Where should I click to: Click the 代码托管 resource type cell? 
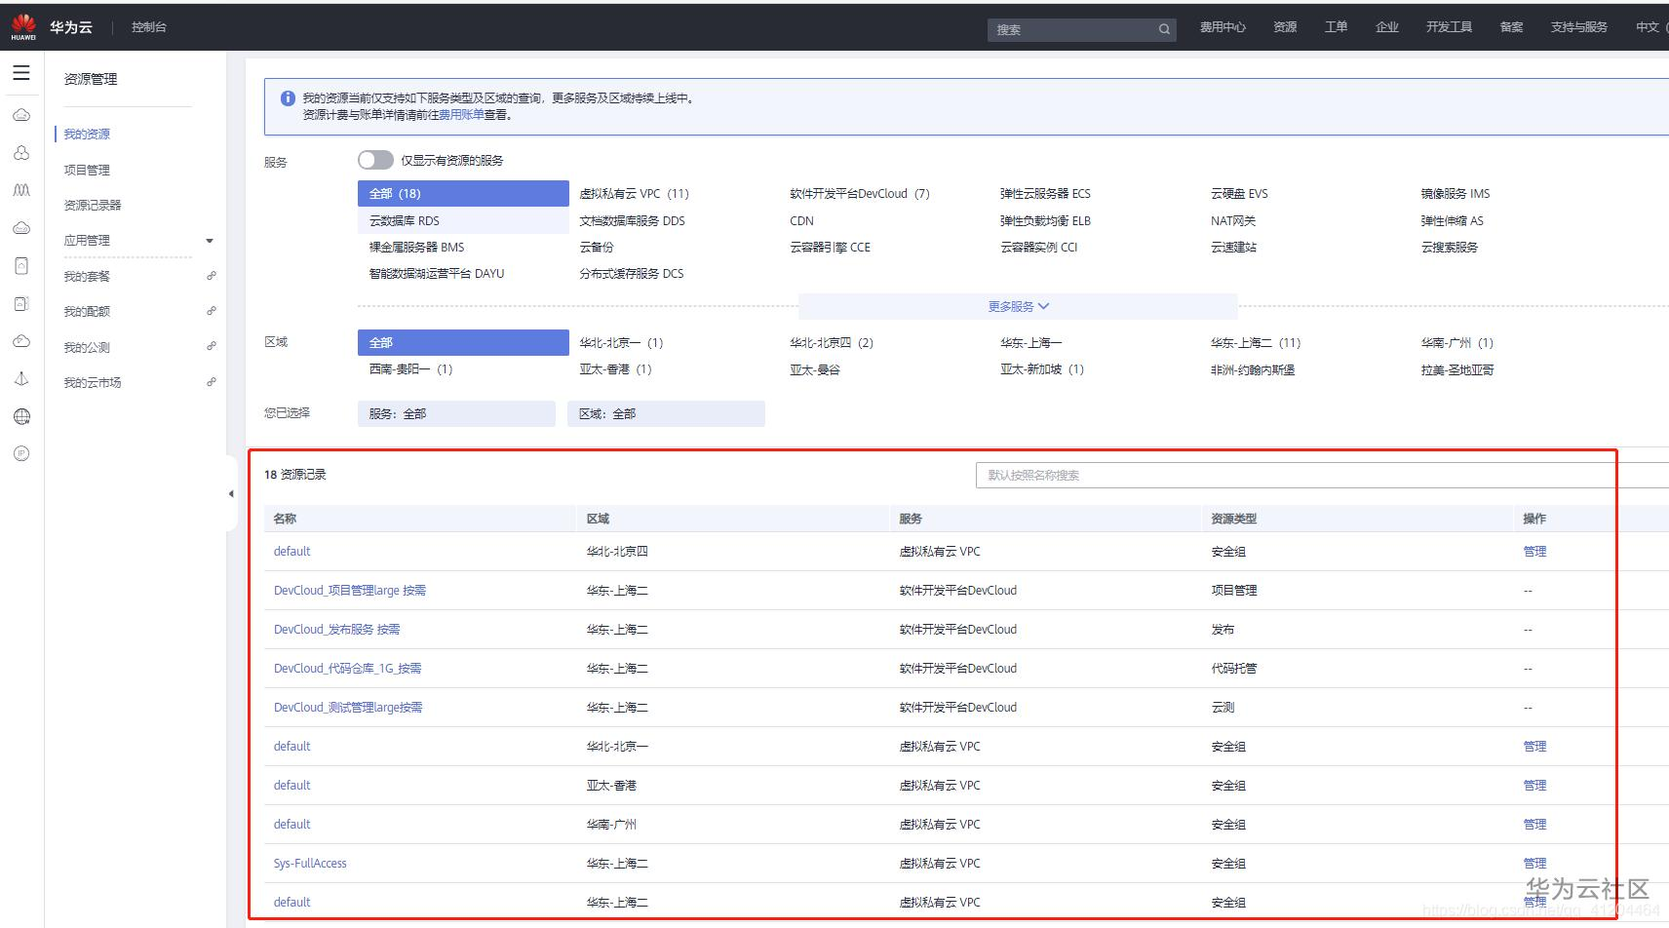pyautogui.click(x=1234, y=669)
